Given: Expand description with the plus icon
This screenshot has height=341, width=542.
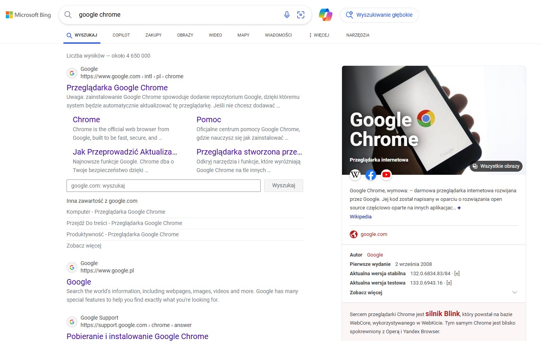Looking at the screenshot, I should tap(459, 208).
